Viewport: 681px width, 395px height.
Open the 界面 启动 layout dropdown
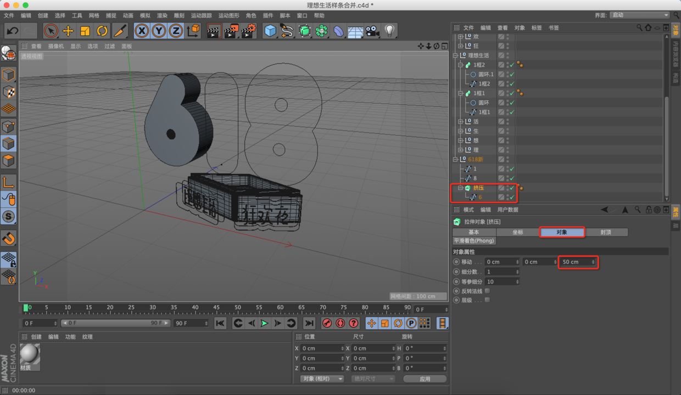[x=640, y=15]
